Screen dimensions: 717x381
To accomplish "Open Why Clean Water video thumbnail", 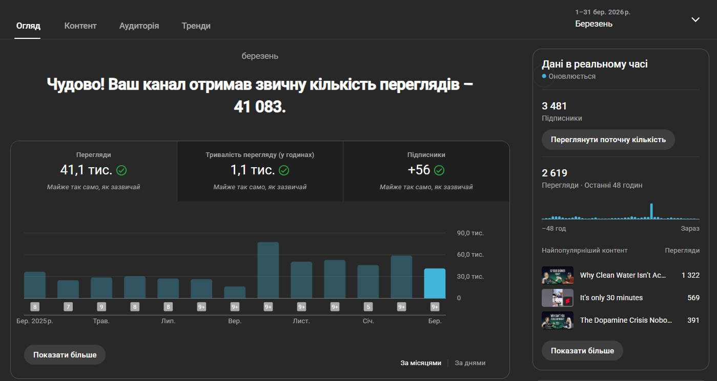I will tap(558, 275).
